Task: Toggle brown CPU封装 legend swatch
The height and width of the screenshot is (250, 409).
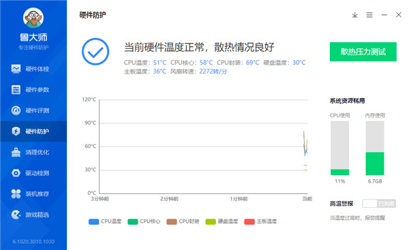Action: [172, 221]
